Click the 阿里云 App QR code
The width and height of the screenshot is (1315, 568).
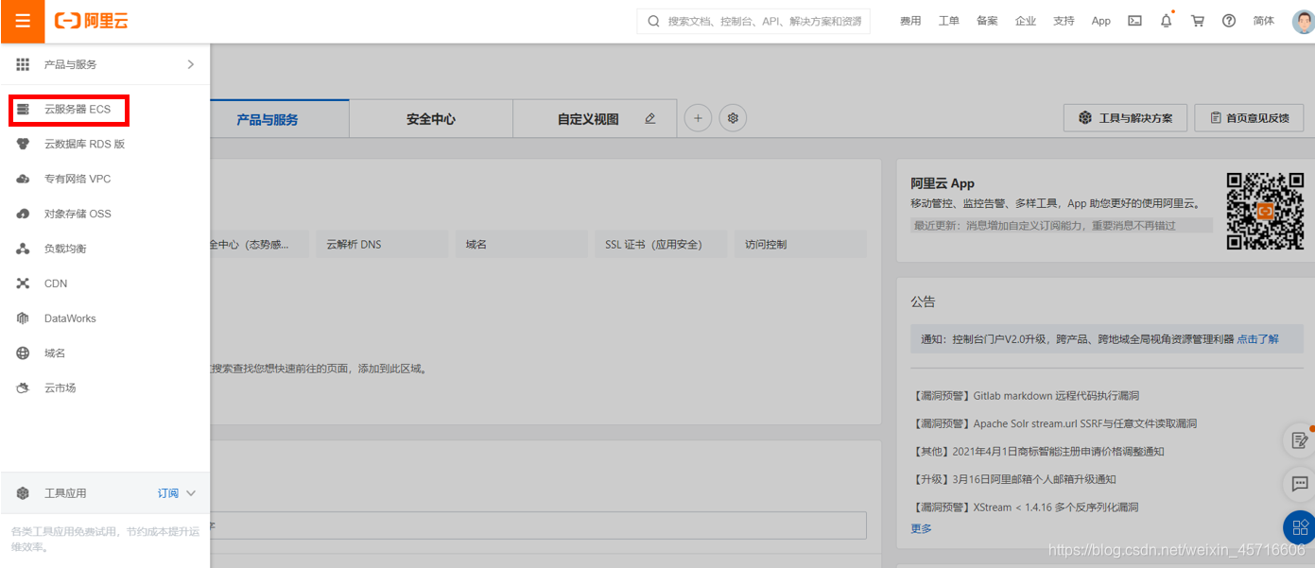(1265, 211)
